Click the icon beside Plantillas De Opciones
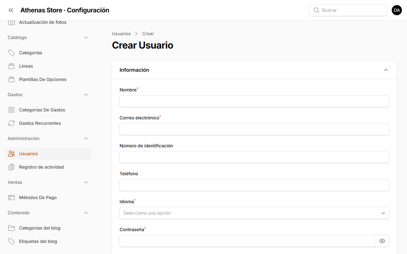The image size is (407, 254). coord(11,79)
